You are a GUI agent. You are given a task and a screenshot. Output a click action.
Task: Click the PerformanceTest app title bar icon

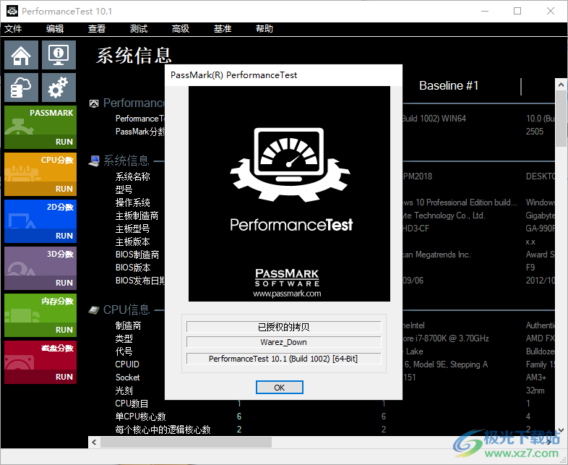point(12,11)
